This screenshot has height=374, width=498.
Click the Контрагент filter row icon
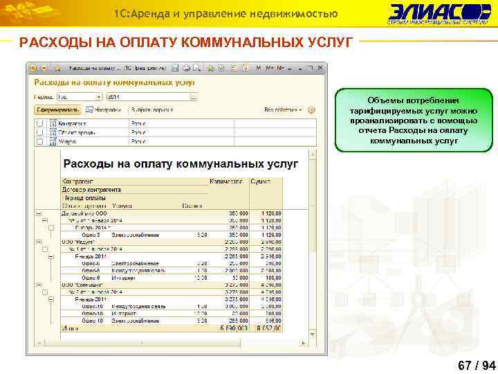pos(53,123)
